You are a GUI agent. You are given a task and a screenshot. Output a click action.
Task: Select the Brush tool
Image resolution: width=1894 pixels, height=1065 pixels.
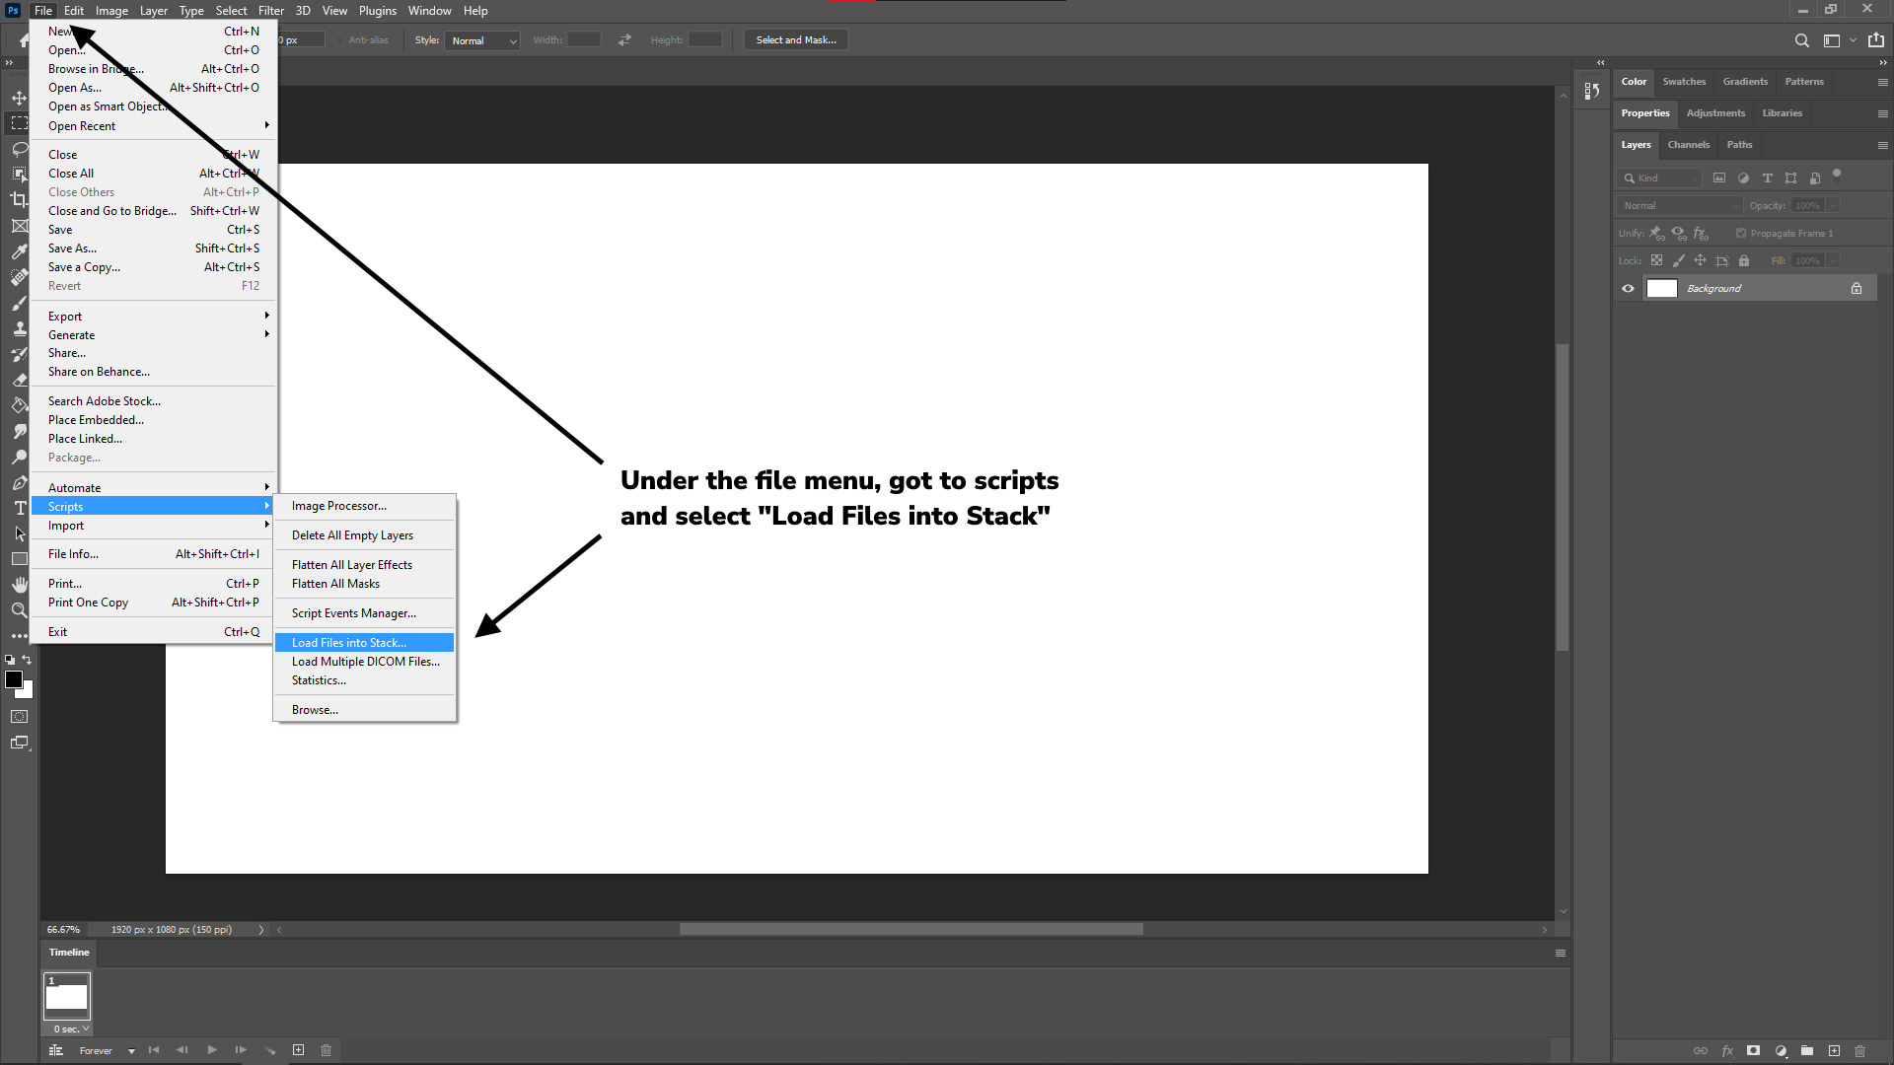[18, 303]
